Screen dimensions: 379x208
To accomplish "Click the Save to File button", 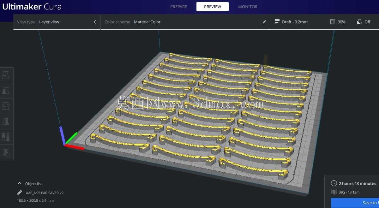I will [355, 203].
